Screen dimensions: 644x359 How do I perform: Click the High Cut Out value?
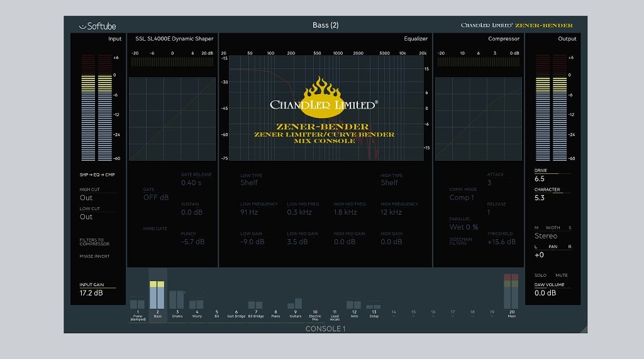pyautogui.click(x=86, y=198)
